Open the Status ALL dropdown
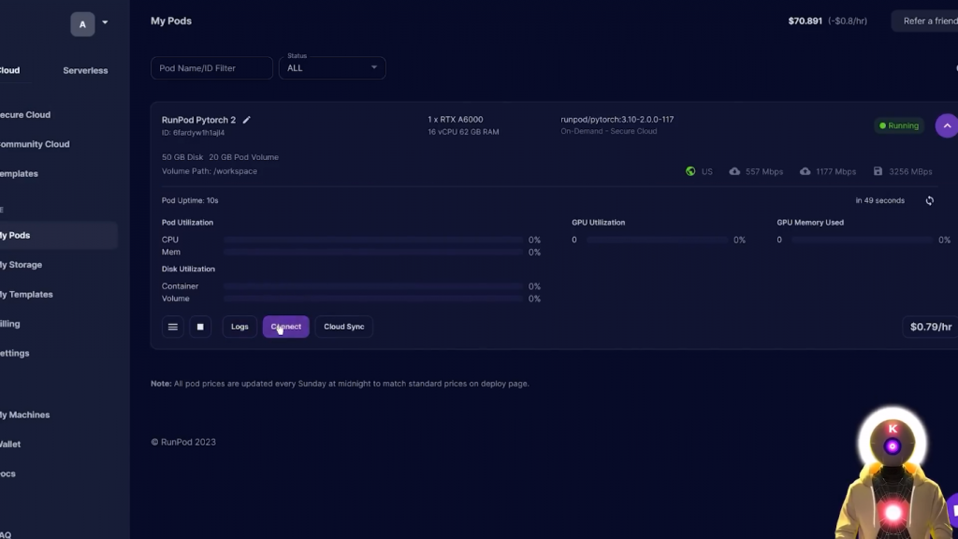The height and width of the screenshot is (539, 958). click(332, 67)
